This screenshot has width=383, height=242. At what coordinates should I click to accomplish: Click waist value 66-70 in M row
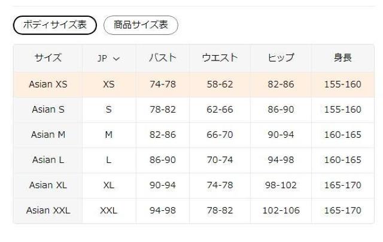pyautogui.click(x=220, y=135)
